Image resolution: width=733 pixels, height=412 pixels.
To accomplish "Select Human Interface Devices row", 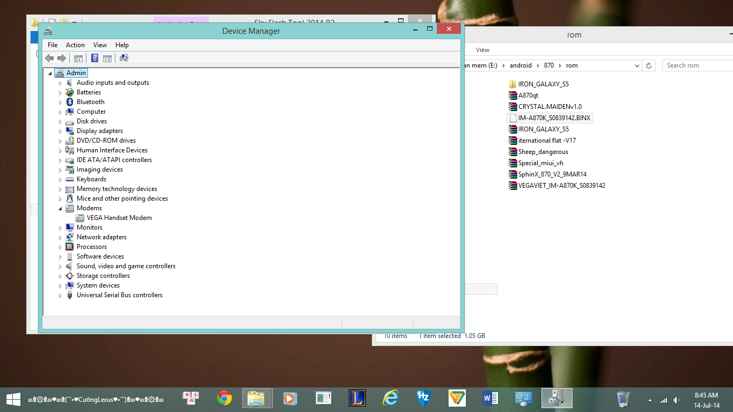I will (x=112, y=150).
